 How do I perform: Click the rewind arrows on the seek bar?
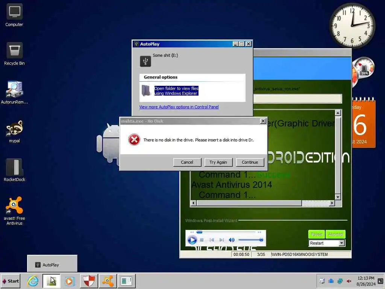[192, 232]
